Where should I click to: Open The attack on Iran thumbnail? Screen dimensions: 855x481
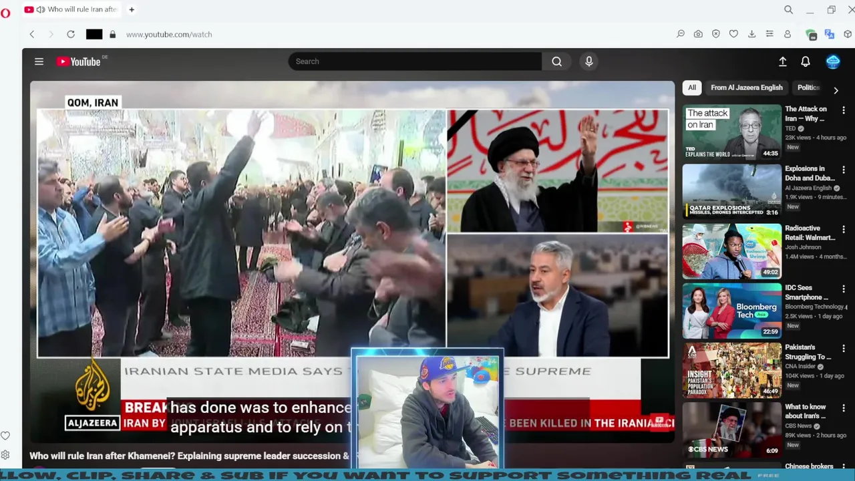click(732, 132)
